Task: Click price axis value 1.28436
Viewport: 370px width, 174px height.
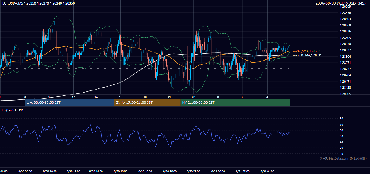Action: coord(345,31)
